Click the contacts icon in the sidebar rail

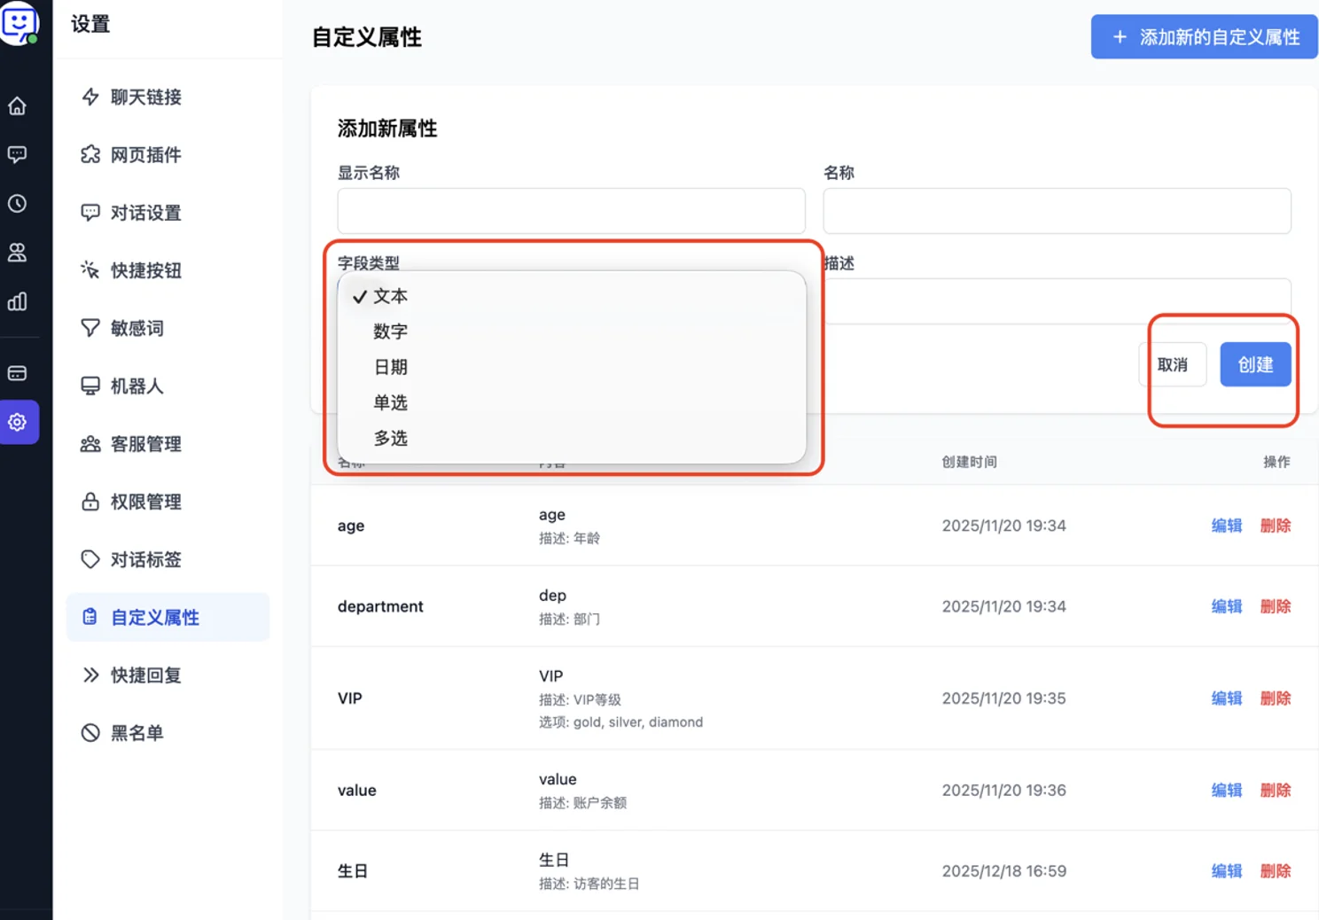pos(18,252)
